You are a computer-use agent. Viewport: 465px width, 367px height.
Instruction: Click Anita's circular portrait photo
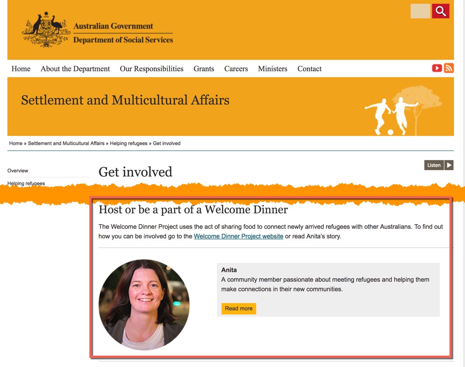pyautogui.click(x=144, y=305)
